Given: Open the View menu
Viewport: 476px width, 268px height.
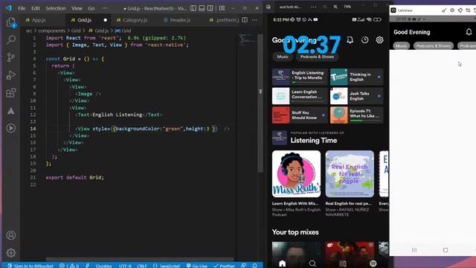Looking at the screenshot, I should tap(77, 8).
